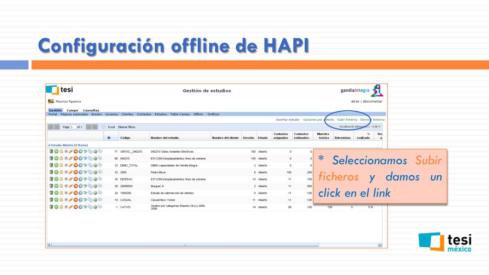489x275 pixels.
Task: Click the gandiaintegra logo
Action: click(362, 91)
